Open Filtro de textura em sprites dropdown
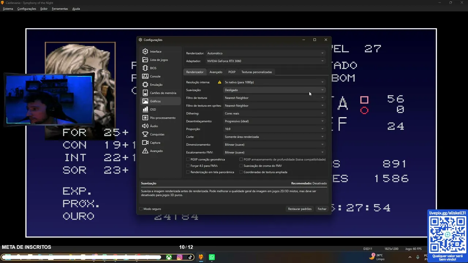 [274, 106]
